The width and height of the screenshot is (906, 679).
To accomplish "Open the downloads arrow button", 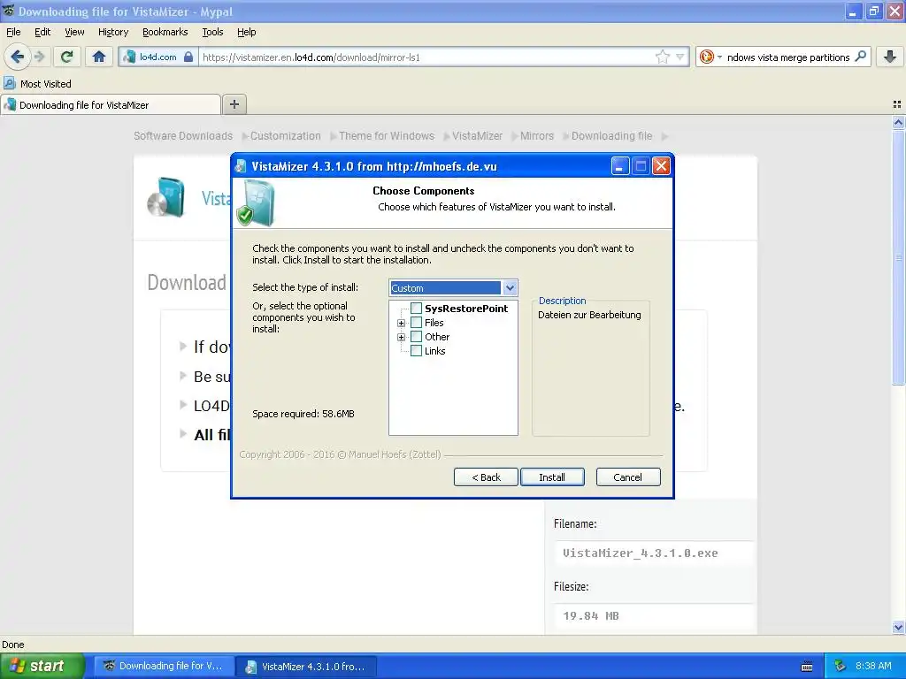I will [x=890, y=57].
